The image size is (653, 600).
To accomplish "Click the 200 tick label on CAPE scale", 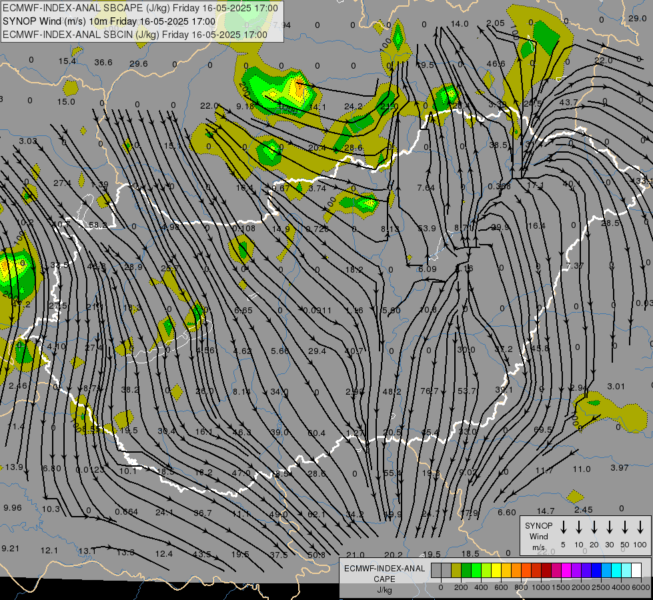I will tap(461, 587).
